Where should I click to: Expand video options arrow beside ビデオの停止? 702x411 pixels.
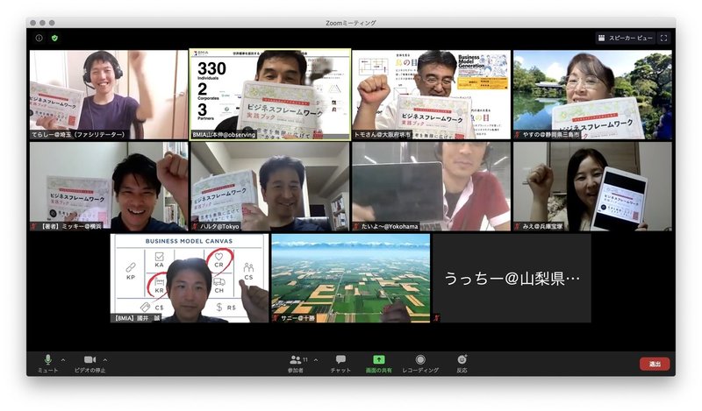[105, 359]
